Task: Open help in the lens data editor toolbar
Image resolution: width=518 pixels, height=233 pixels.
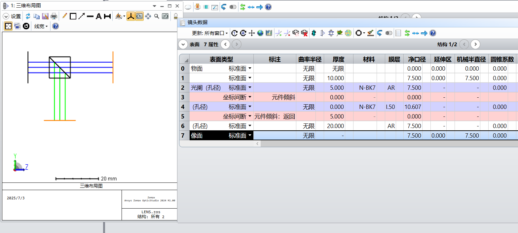Action: (433, 33)
